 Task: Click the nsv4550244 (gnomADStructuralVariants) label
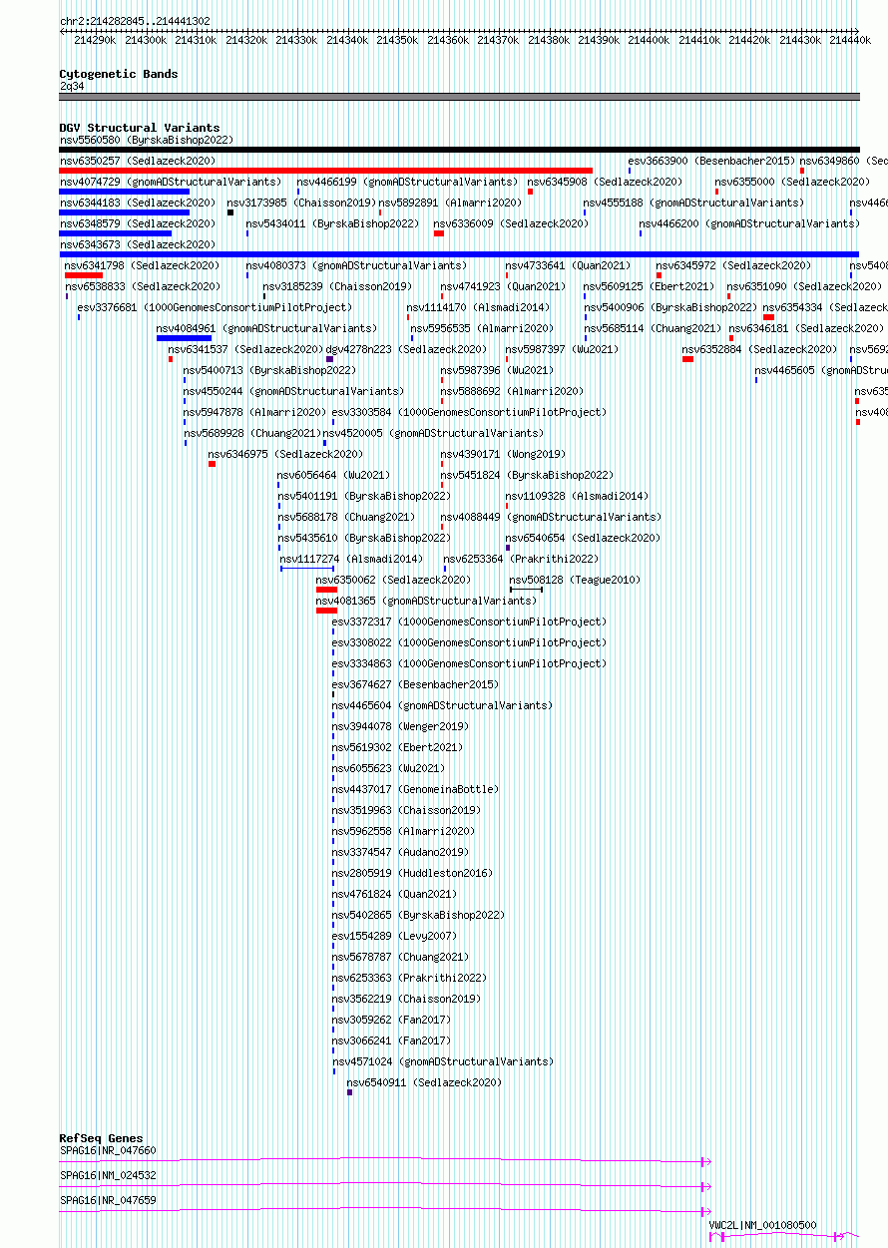click(293, 391)
